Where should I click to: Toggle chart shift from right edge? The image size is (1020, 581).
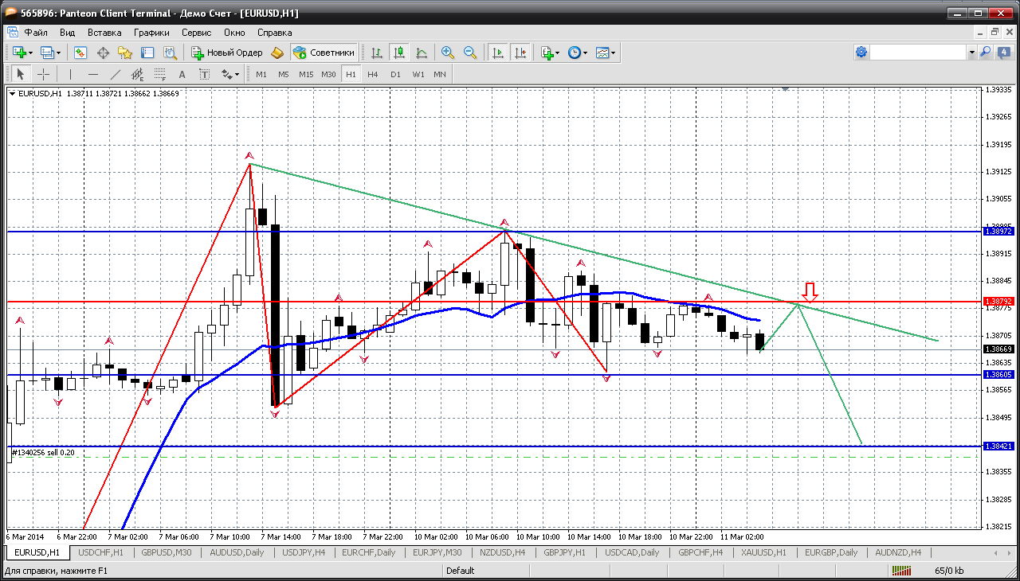click(x=520, y=53)
